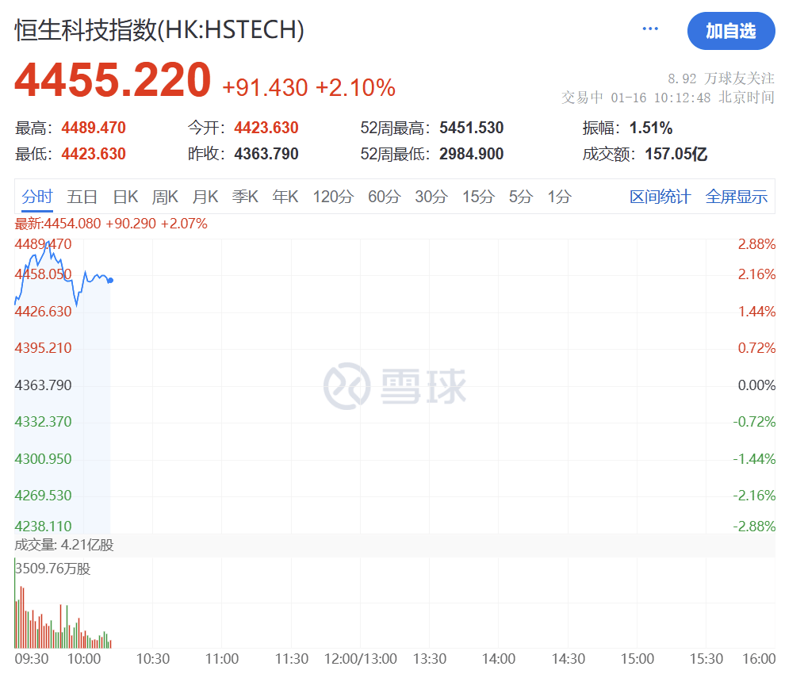The height and width of the screenshot is (674, 804).
Task: Select the 1分 one-minute chart tab
Action: (559, 197)
